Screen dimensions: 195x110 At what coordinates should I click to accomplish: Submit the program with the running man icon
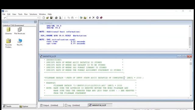90,18
